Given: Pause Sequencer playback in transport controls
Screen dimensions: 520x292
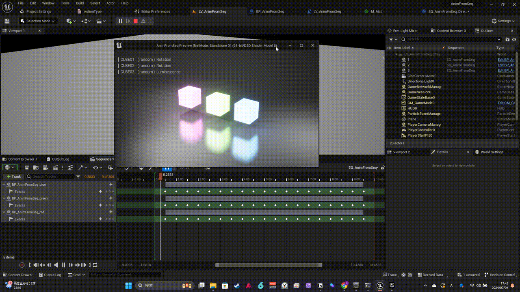Looking at the screenshot, I should click(63, 265).
